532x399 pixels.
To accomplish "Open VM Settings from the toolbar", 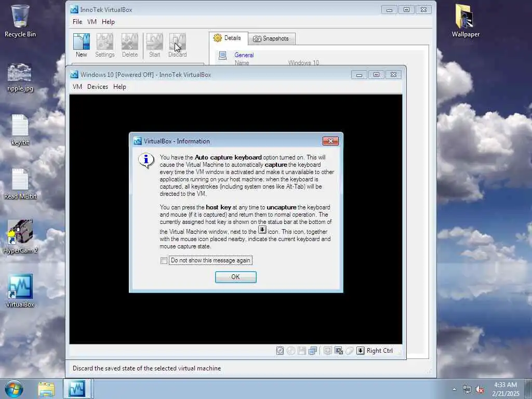I will coord(105,45).
